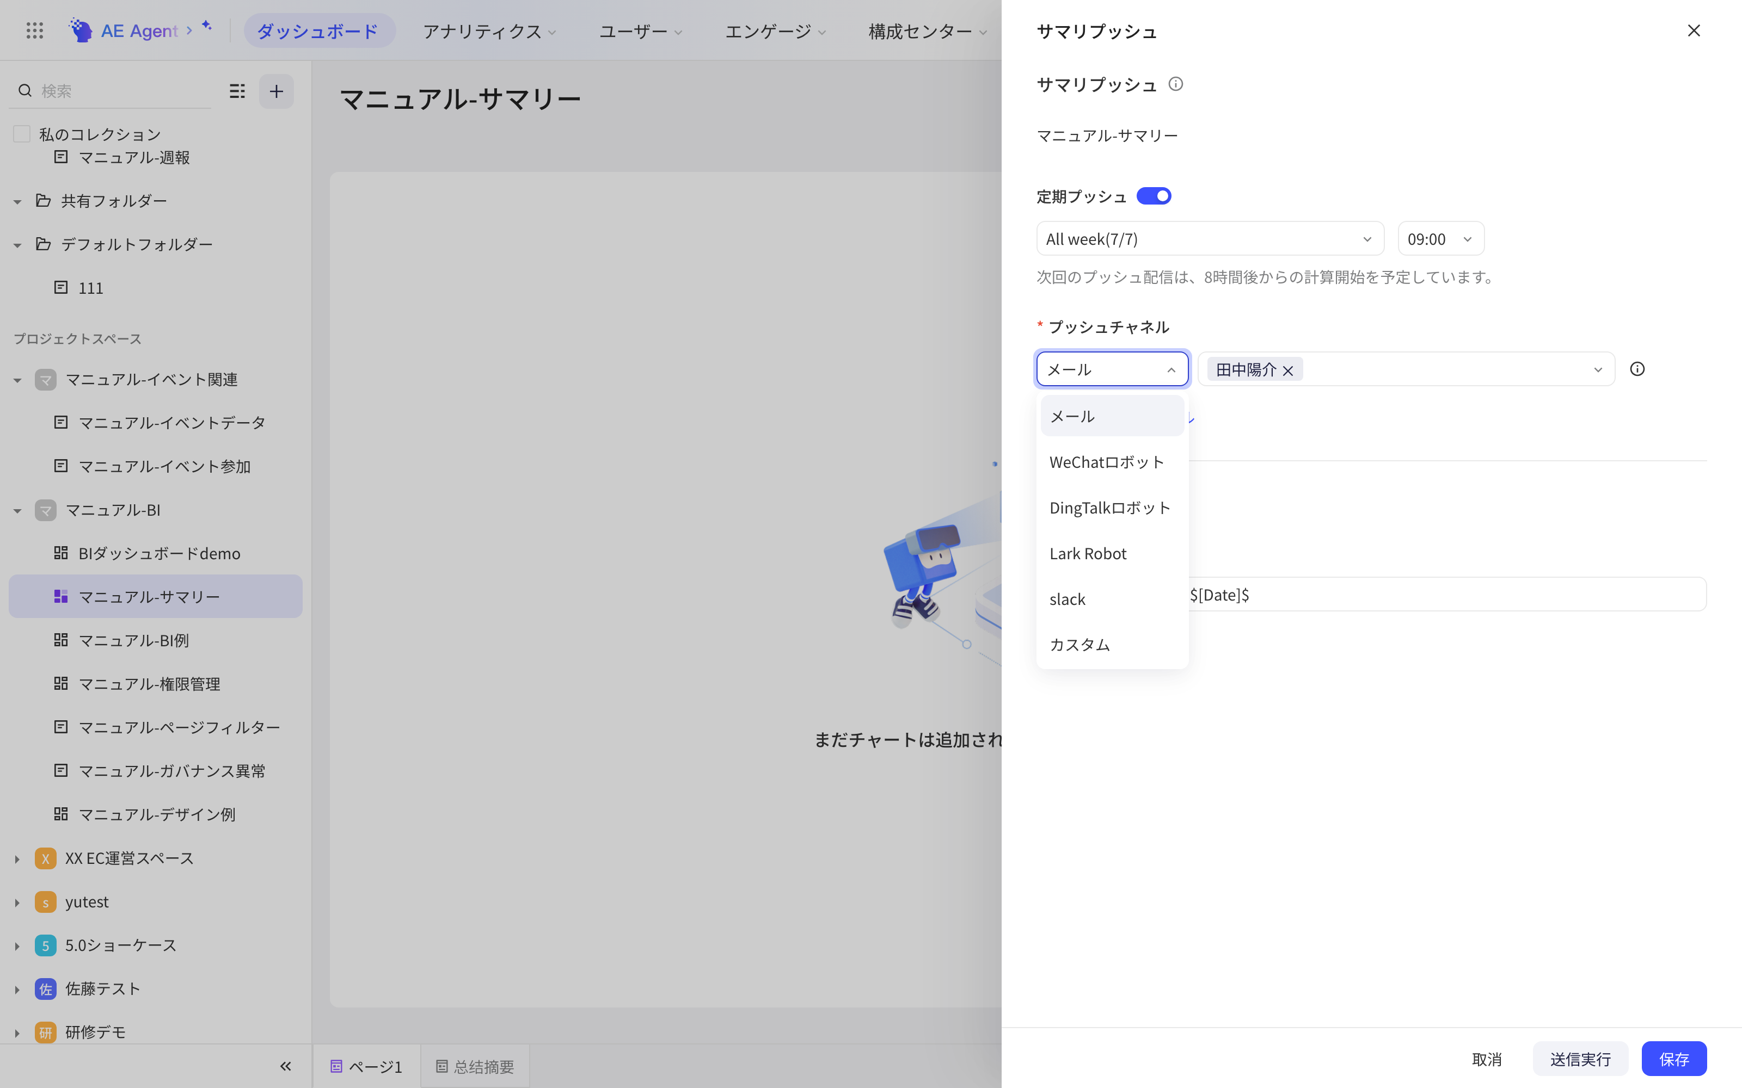Go to ダッシュボード nav item
This screenshot has height=1088, width=1742.
click(x=319, y=31)
